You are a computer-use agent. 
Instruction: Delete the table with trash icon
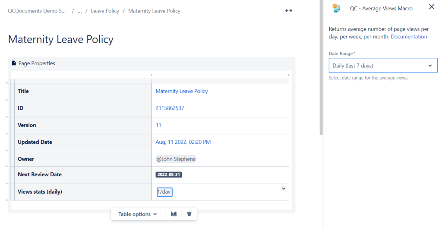189,214
